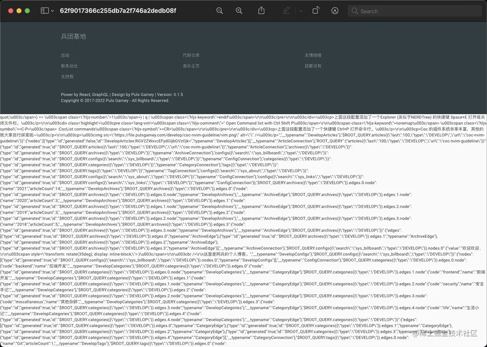Viewport: 487px width, 347px height.
Task: Expand the sidebar view dropdown chevron
Action: [x=53, y=11]
